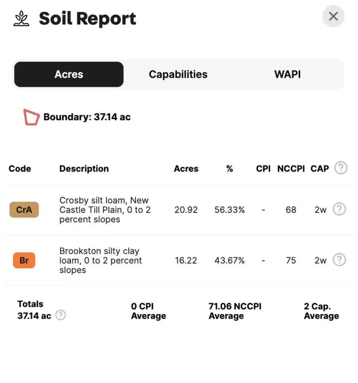
Task: Click the tan CrA soil code badge
Action: (x=24, y=210)
